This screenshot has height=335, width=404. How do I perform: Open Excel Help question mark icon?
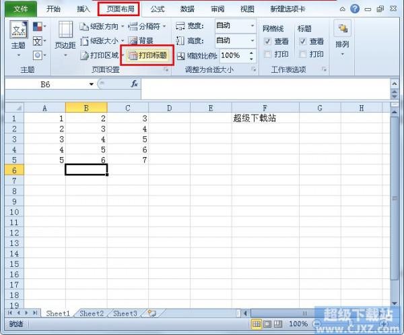click(355, 9)
